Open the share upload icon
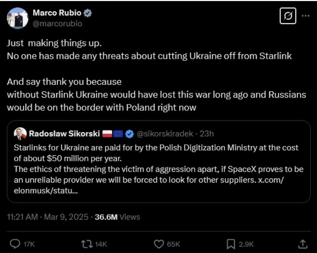 pos(302,244)
